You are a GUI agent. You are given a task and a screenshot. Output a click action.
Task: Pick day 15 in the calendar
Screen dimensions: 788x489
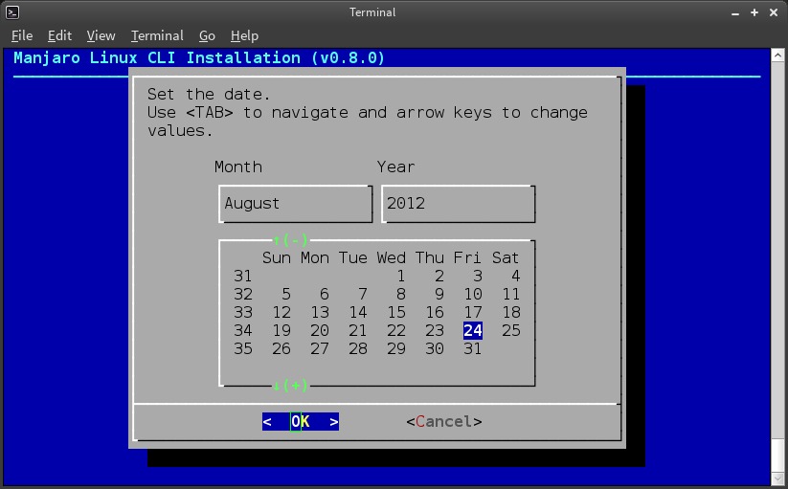click(396, 312)
